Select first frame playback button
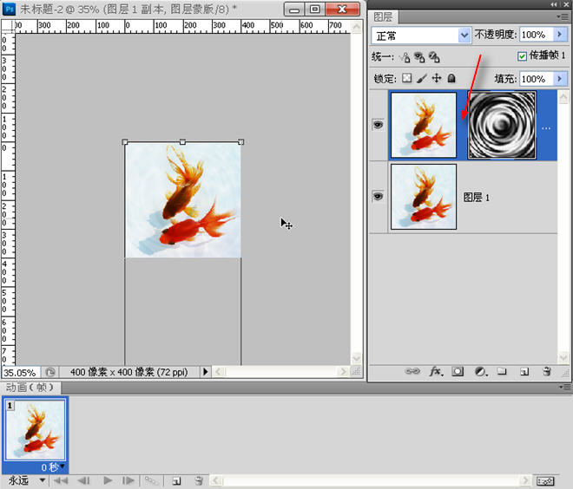Image resolution: width=573 pixels, height=489 pixels. click(61, 480)
